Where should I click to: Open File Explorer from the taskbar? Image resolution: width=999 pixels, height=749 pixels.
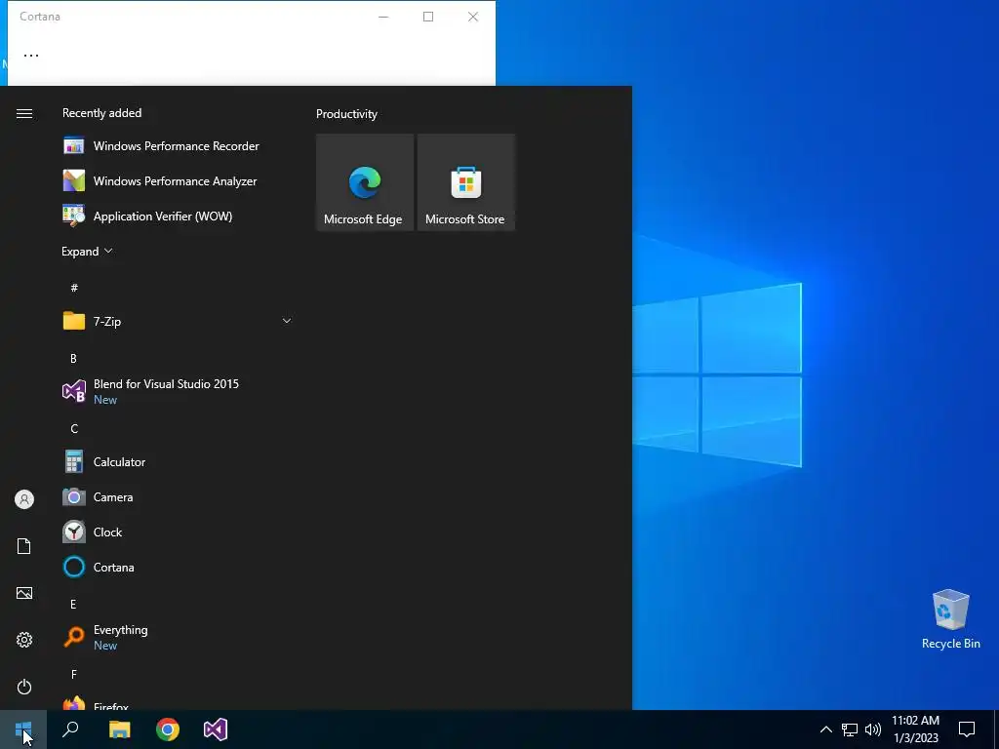pyautogui.click(x=119, y=729)
